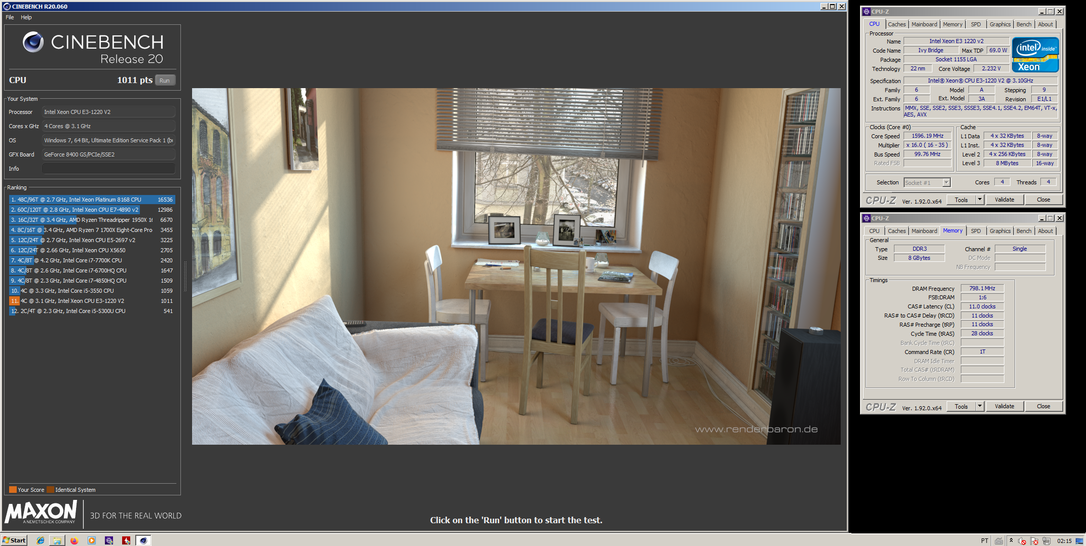1086x546 pixels.
Task: Click the upper CPU-Z window title icon
Action: (x=867, y=12)
